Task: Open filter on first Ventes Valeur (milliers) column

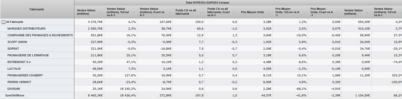Action: click(100, 12)
